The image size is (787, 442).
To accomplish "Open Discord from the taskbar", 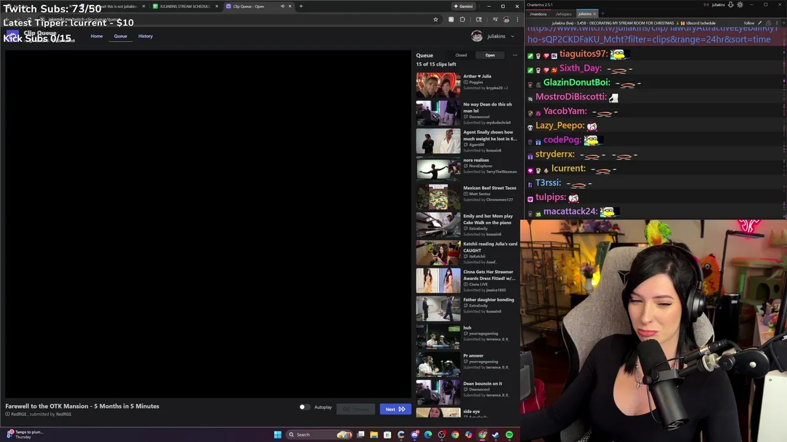I will tap(415, 435).
